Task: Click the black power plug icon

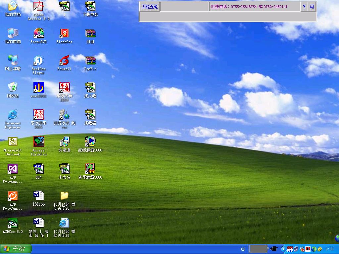Action: click(274, 249)
